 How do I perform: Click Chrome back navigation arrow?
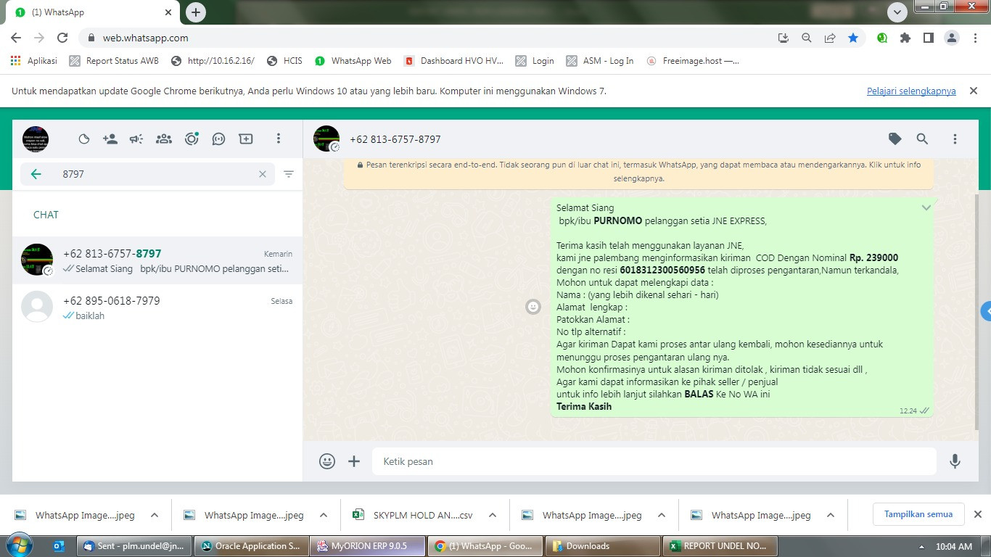[16, 38]
